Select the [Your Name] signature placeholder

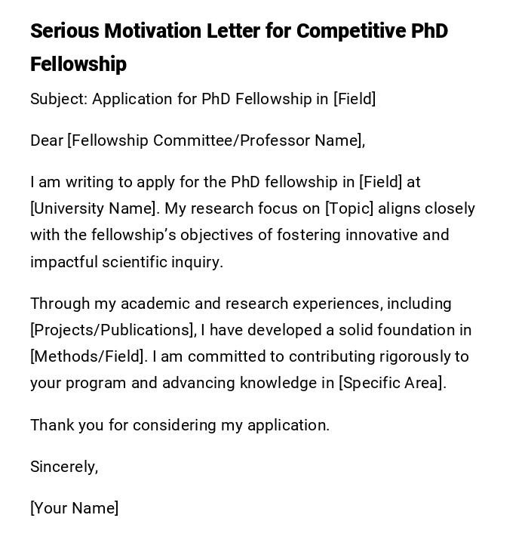point(74,508)
